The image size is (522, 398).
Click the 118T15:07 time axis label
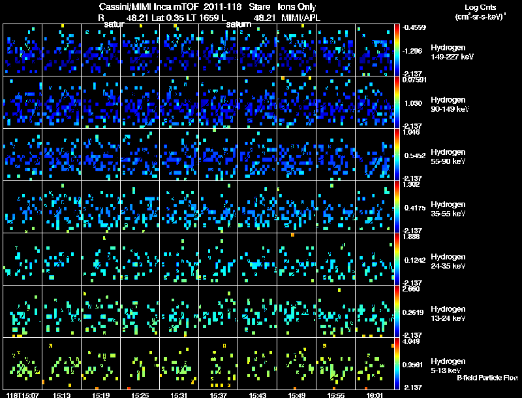point(22,395)
